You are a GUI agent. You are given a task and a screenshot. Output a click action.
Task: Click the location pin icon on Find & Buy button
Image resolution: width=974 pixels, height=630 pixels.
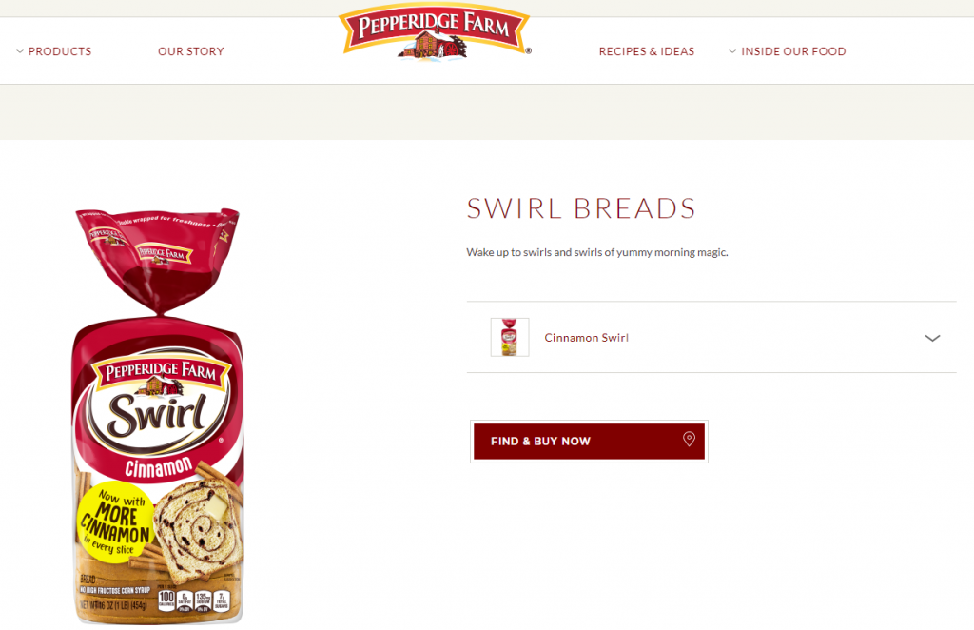pyautogui.click(x=689, y=440)
